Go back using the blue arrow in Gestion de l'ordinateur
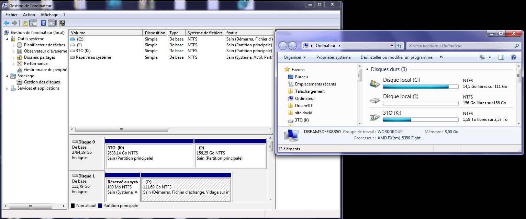The height and width of the screenshot is (219, 526). (7, 23)
